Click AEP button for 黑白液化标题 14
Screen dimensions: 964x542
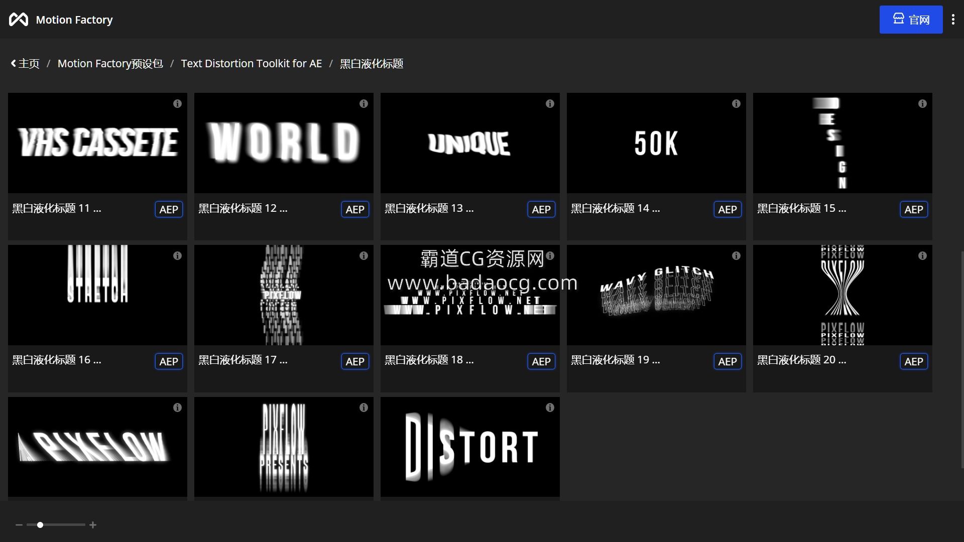[728, 209]
